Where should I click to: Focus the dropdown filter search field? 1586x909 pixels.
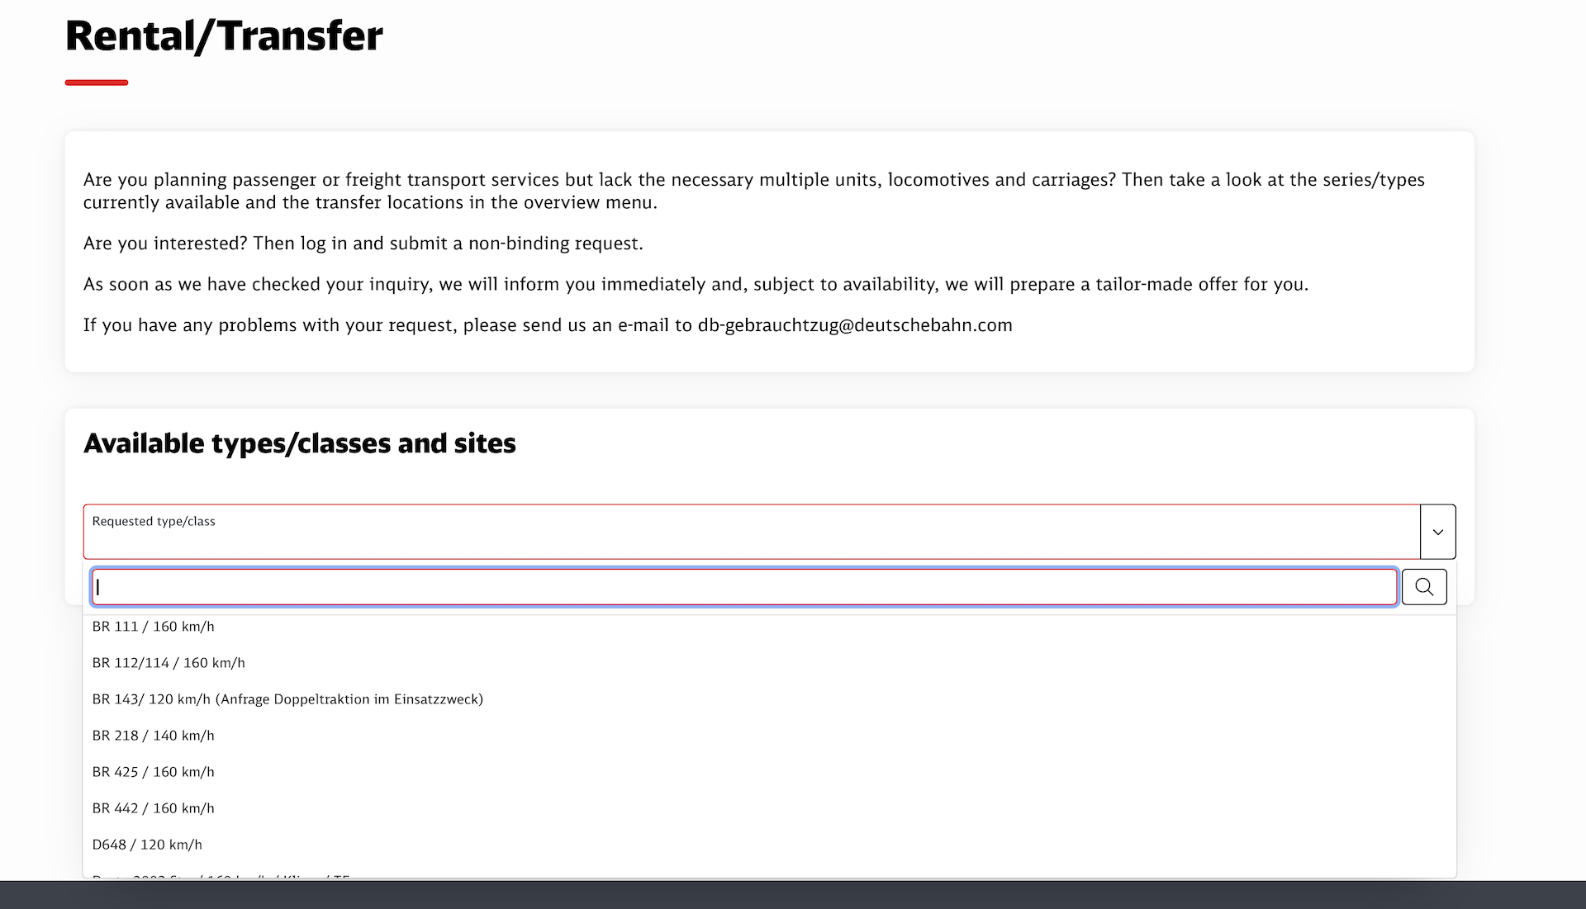coord(743,587)
